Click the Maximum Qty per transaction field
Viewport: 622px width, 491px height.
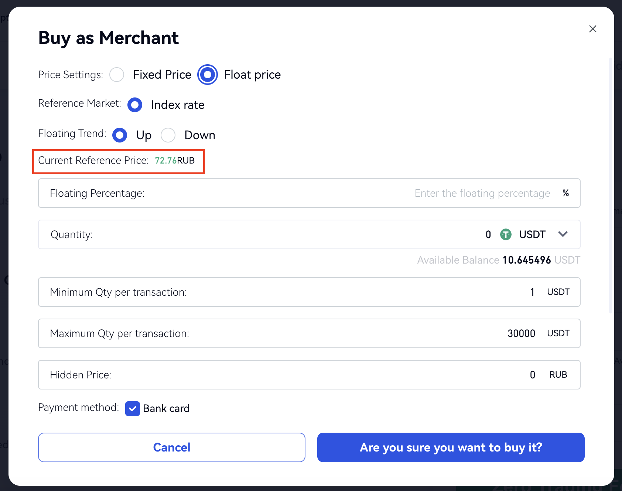[x=480, y=333]
